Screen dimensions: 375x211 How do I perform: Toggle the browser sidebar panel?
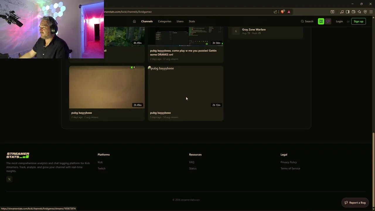pos(347,12)
